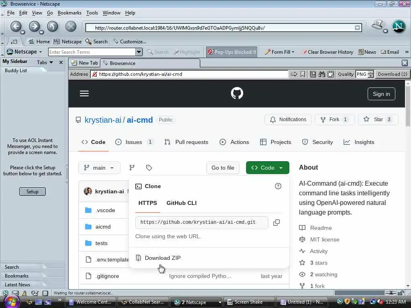Screen dimensions: 411x308
Task: Open the Actions repository tab
Action: (x=234, y=142)
